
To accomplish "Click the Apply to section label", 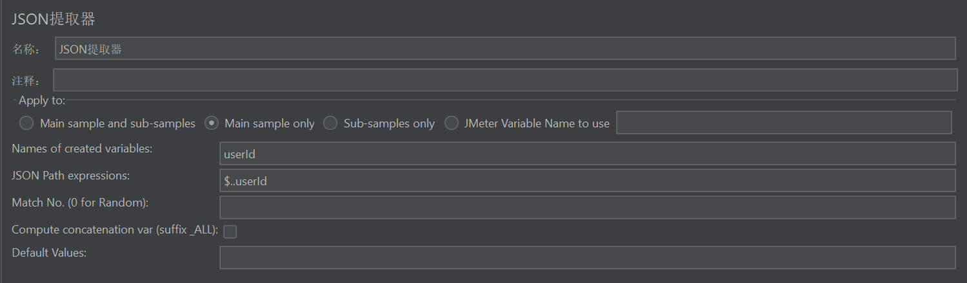I will pos(42,100).
